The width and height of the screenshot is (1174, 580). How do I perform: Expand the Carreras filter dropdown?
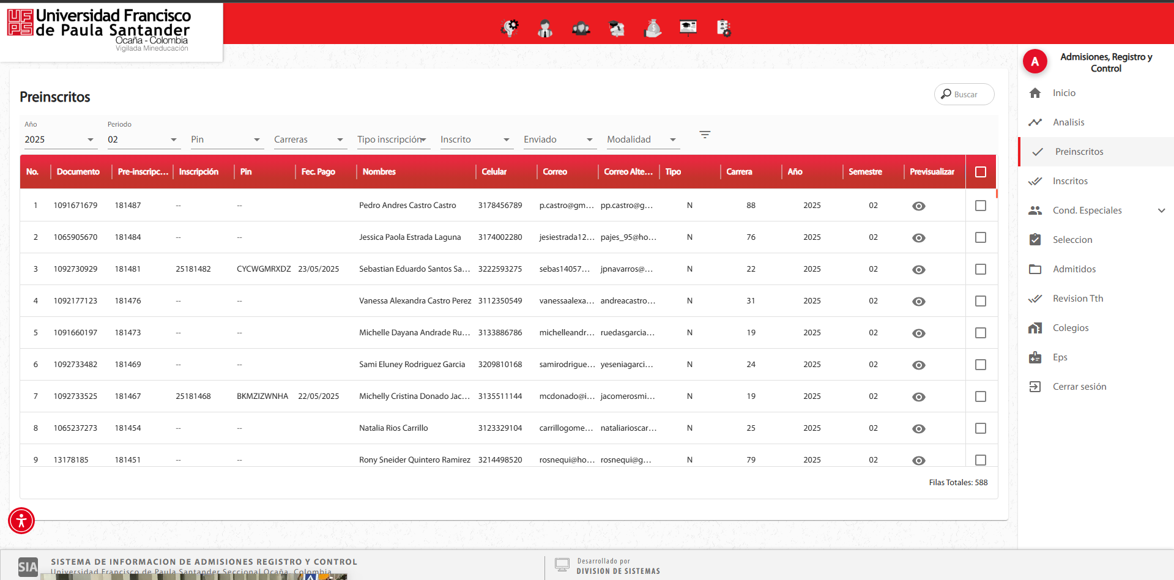click(x=308, y=139)
